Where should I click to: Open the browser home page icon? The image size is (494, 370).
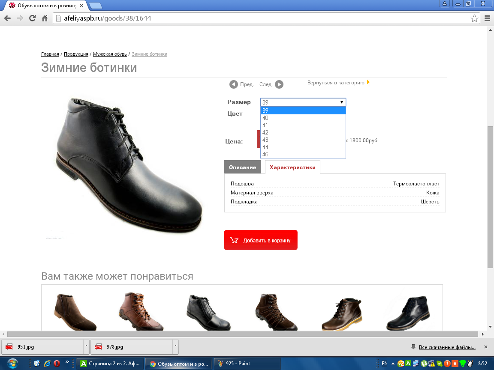coord(45,18)
